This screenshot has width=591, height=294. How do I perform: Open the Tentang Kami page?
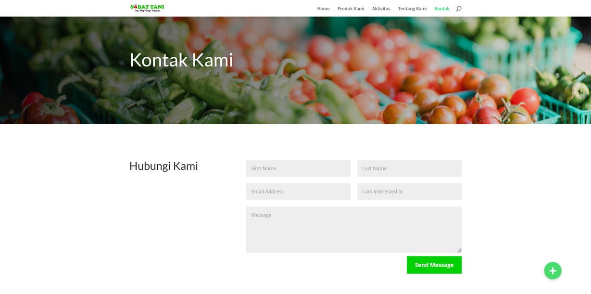[x=412, y=9]
